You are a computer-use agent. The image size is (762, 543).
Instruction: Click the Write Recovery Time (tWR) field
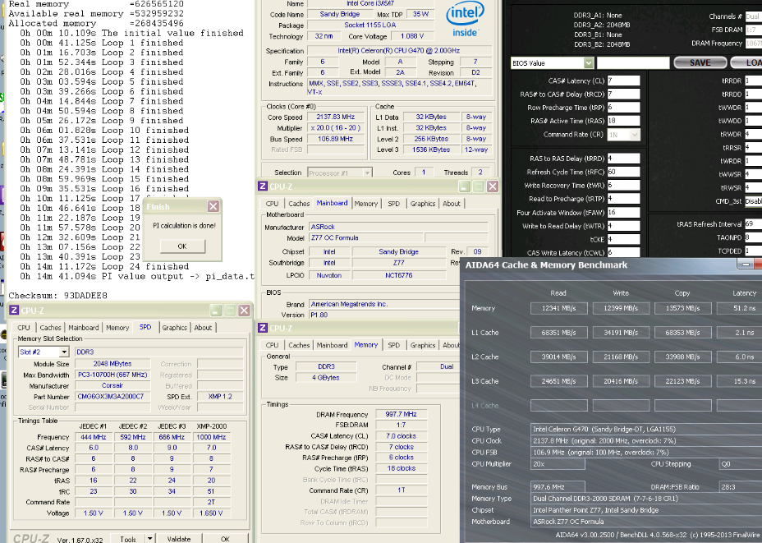(x=623, y=185)
